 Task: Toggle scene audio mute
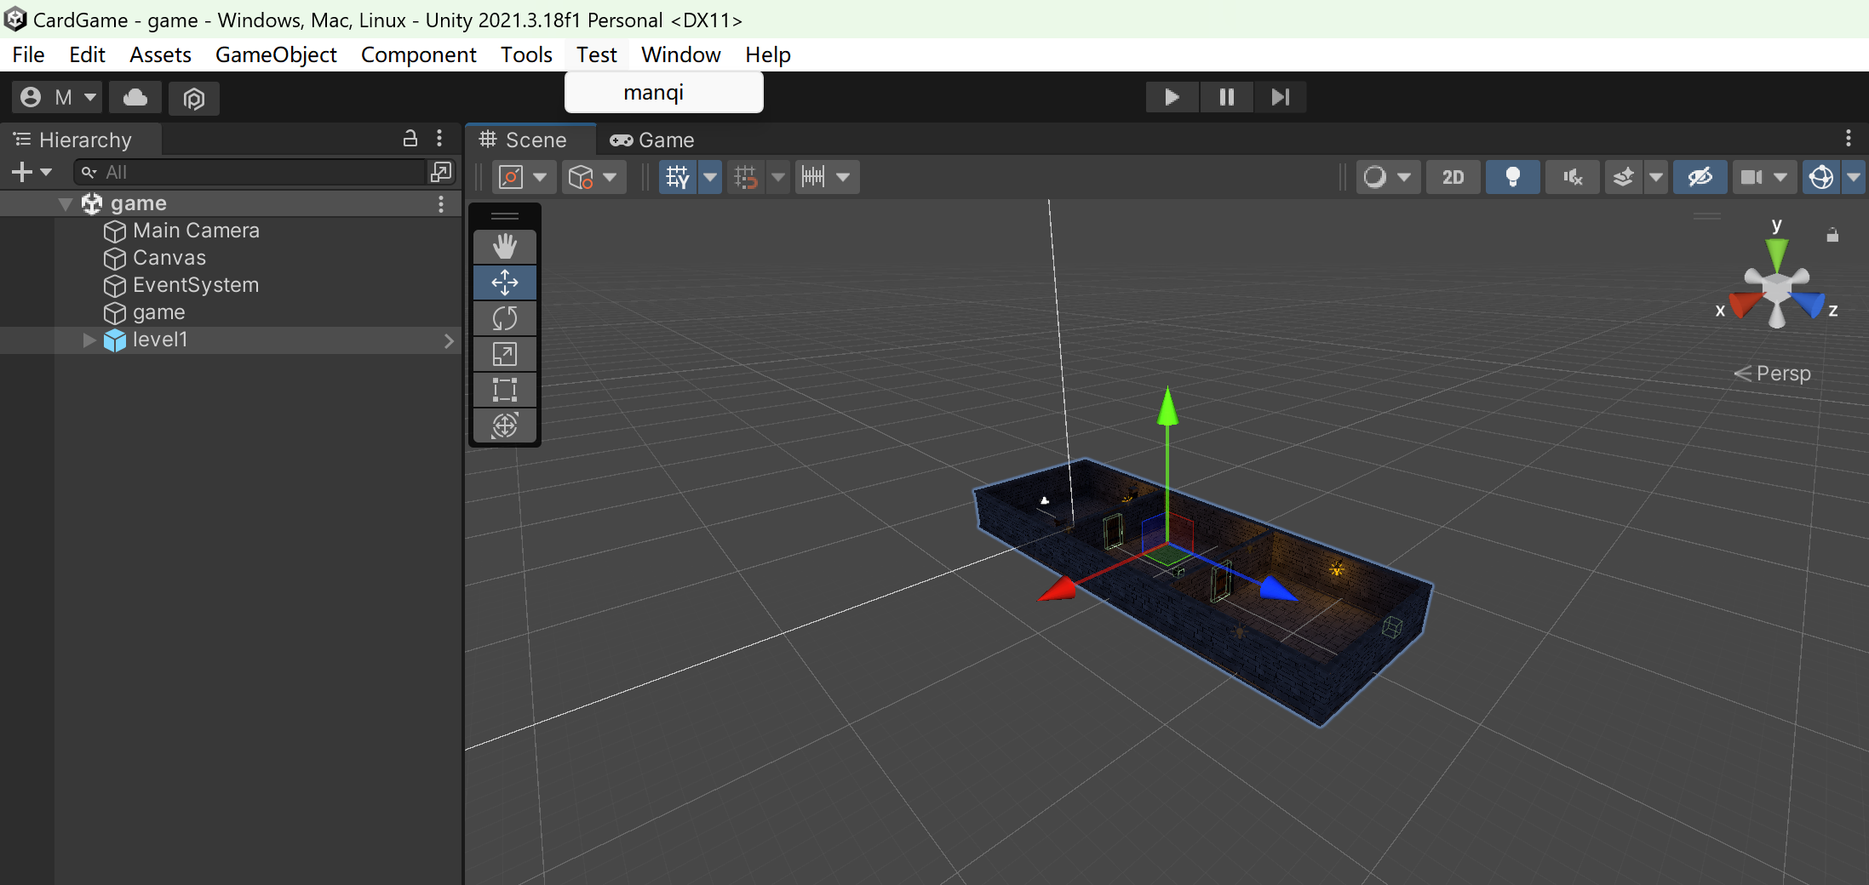coord(1572,177)
